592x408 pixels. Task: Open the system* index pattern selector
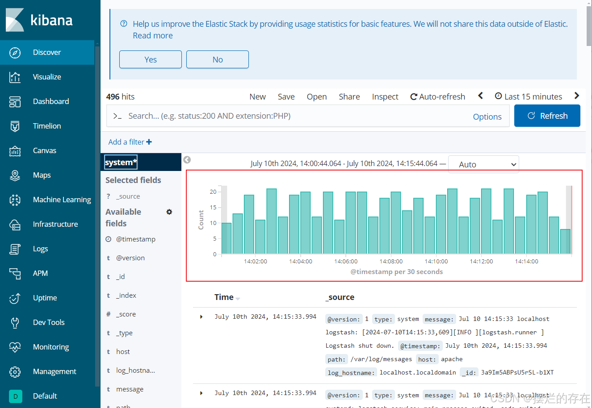pos(121,162)
